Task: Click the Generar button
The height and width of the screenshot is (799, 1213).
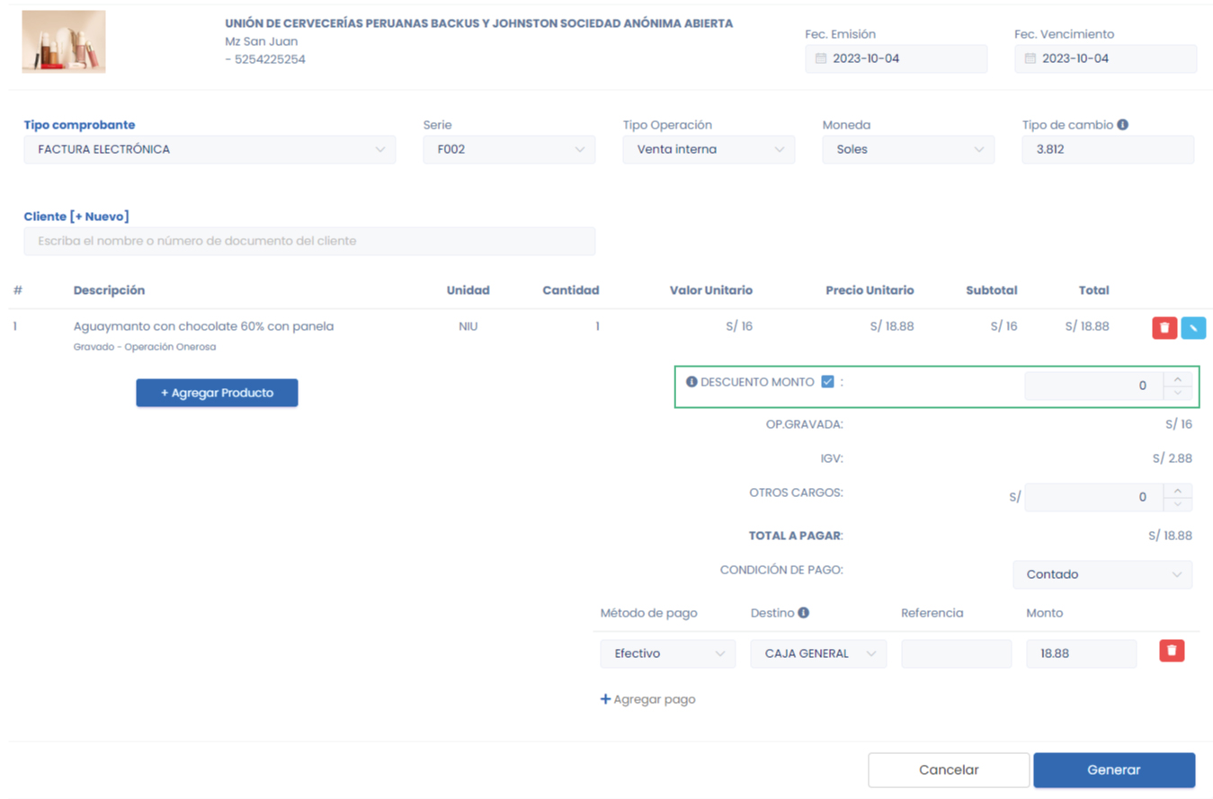Action: point(1113,769)
